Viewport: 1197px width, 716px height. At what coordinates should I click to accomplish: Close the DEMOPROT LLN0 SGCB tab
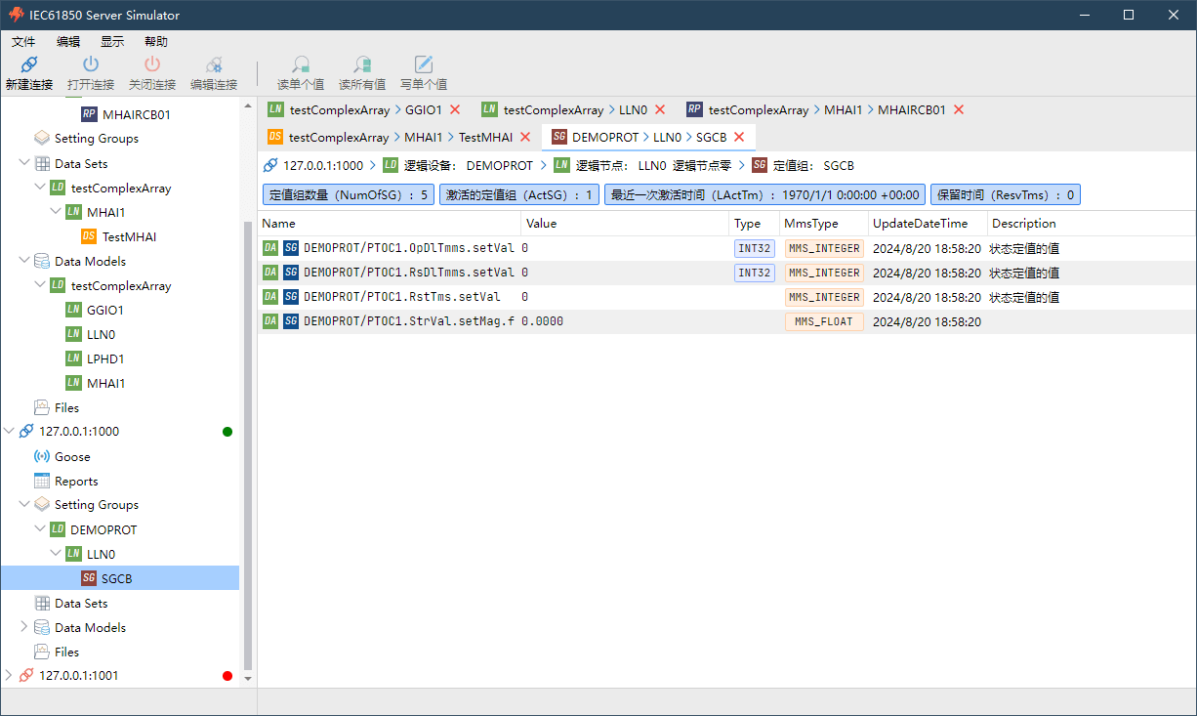(x=739, y=137)
